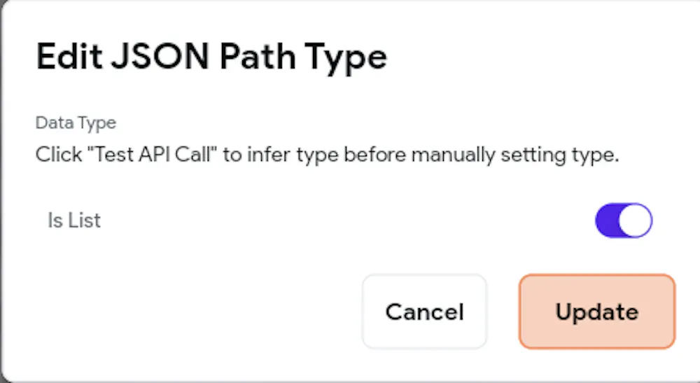The height and width of the screenshot is (383, 700).
Task: Save the JSON path type with Update
Action: [596, 312]
